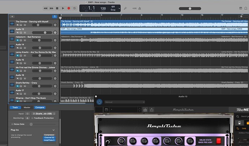Enable input monitoring on The Donnas track
This screenshot has height=146, width=249.
coord(25,25)
